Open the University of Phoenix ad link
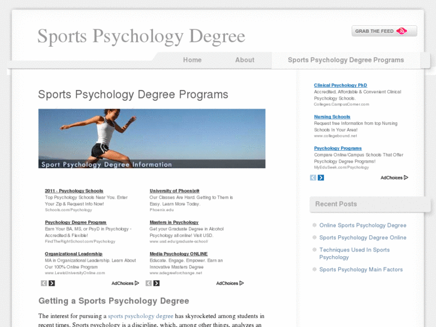This screenshot has height=327, width=436. [x=175, y=191]
